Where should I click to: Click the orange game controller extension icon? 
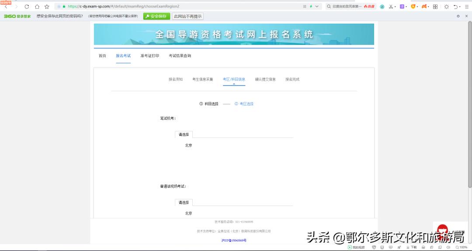click(x=424, y=6)
